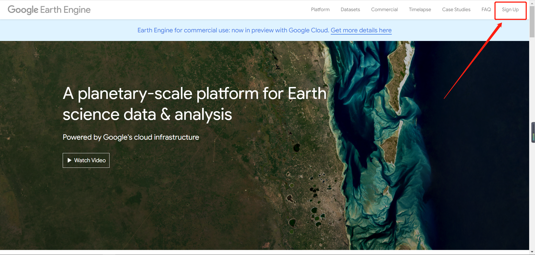The height and width of the screenshot is (255, 535).
Task: Click the Sign Up link
Action: point(510,9)
